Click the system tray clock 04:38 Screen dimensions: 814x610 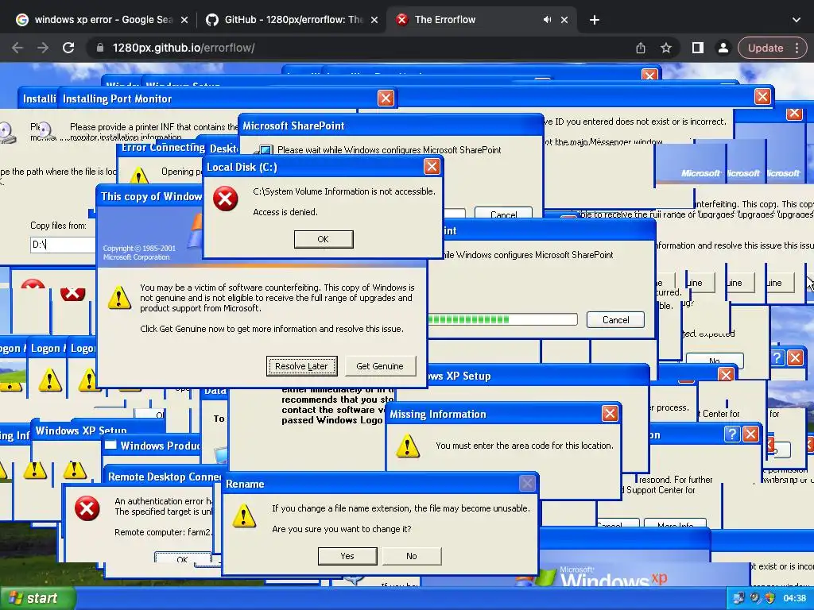[794, 598]
